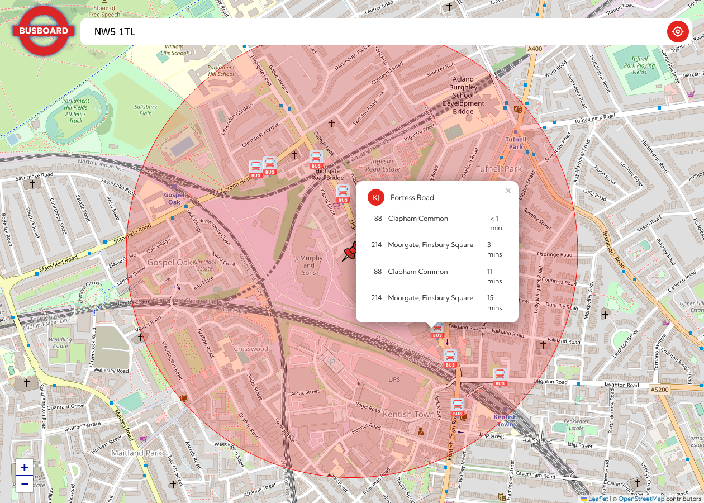Click the KJ stop indicator in the popup
This screenshot has height=503, width=704.
click(375, 197)
